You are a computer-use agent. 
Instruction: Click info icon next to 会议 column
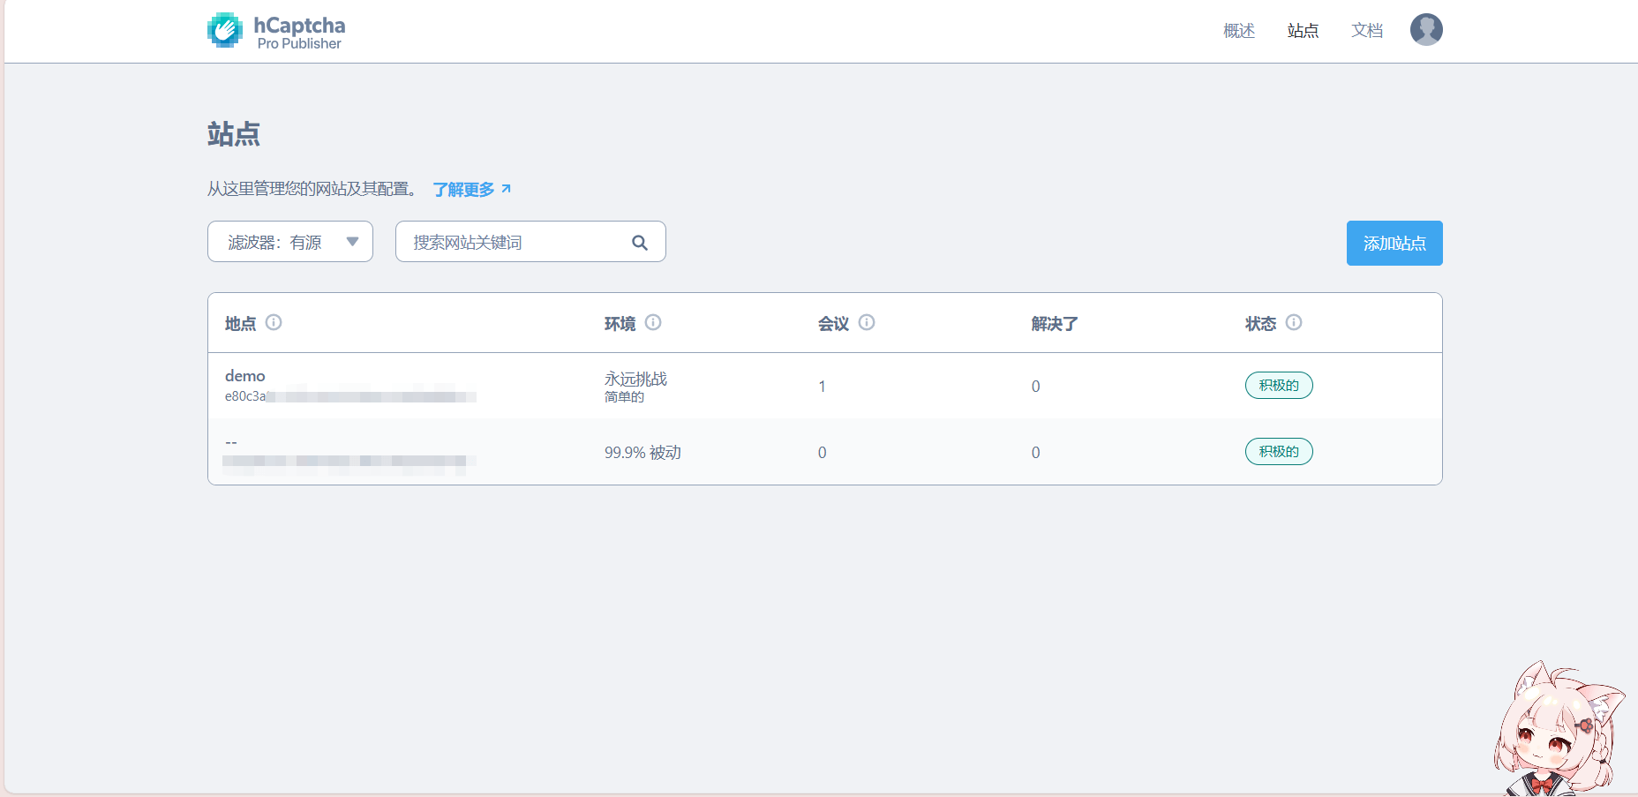click(867, 322)
